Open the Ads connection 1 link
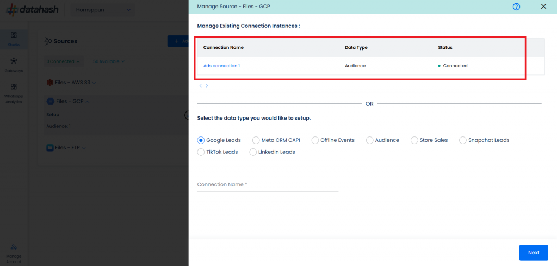The image size is (557, 268). pos(221,66)
